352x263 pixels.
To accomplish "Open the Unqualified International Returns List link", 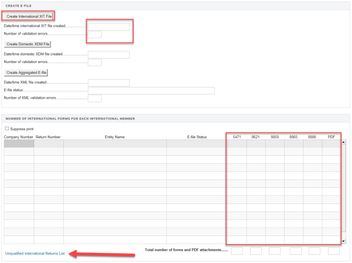I will (x=35, y=253).
